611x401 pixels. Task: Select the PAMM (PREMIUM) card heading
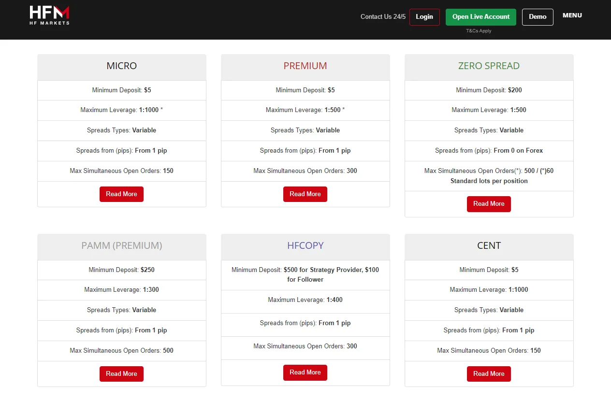122,246
